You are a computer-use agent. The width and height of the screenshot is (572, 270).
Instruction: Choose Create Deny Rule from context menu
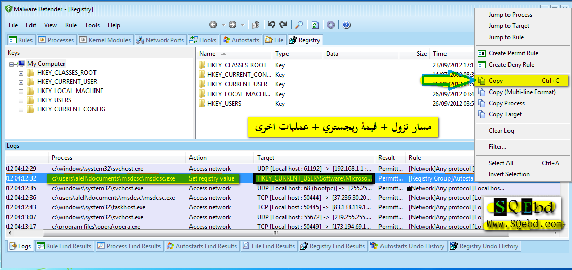[511, 65]
